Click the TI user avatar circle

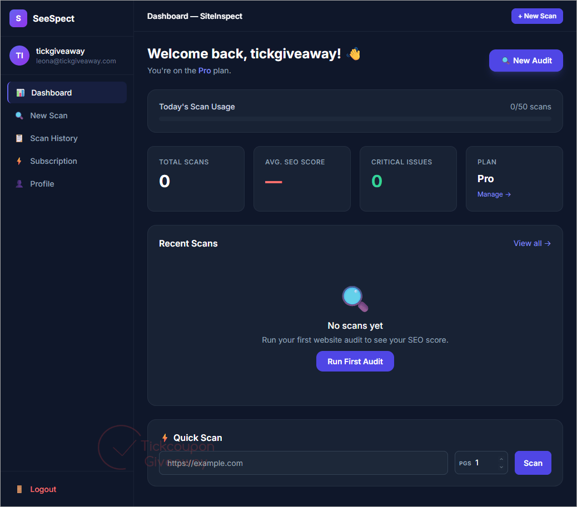point(19,56)
